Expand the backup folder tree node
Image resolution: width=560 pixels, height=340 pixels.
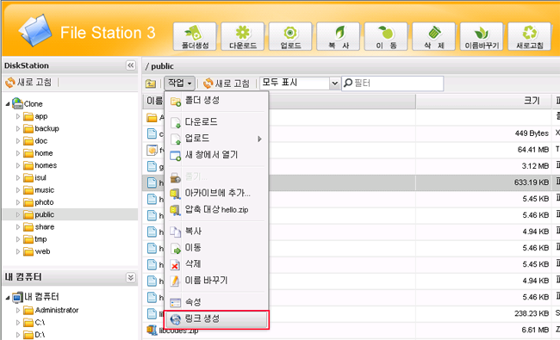click(x=18, y=128)
